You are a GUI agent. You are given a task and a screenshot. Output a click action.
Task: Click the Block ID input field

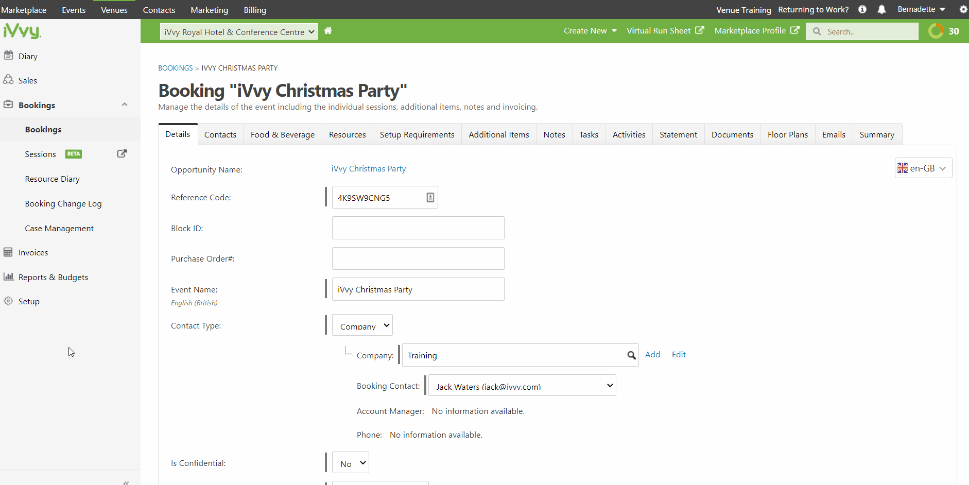[418, 228]
